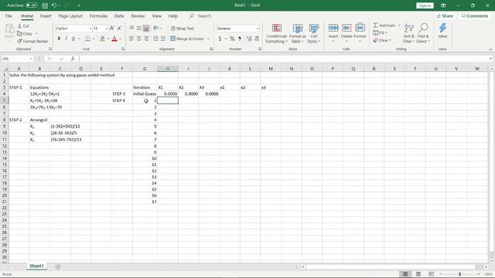Toggle Underline formatting

tap(73, 39)
